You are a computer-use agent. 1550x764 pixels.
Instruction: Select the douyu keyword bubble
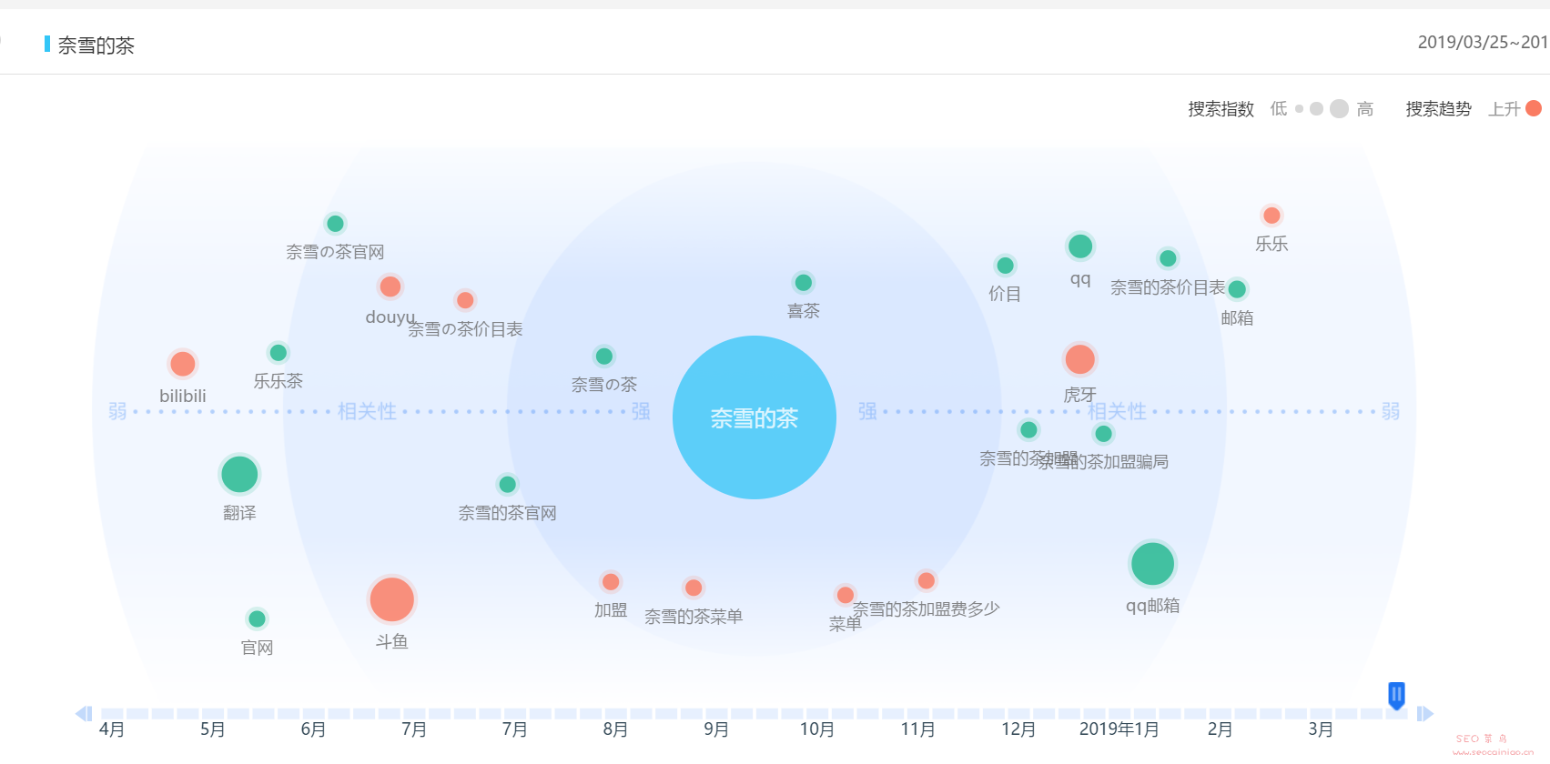point(390,286)
